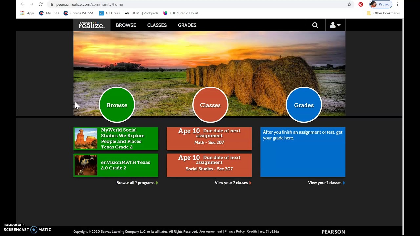Open the Conroe ISD SSO bookmark
Image resolution: width=420 pixels, height=236 pixels.
click(x=79, y=13)
